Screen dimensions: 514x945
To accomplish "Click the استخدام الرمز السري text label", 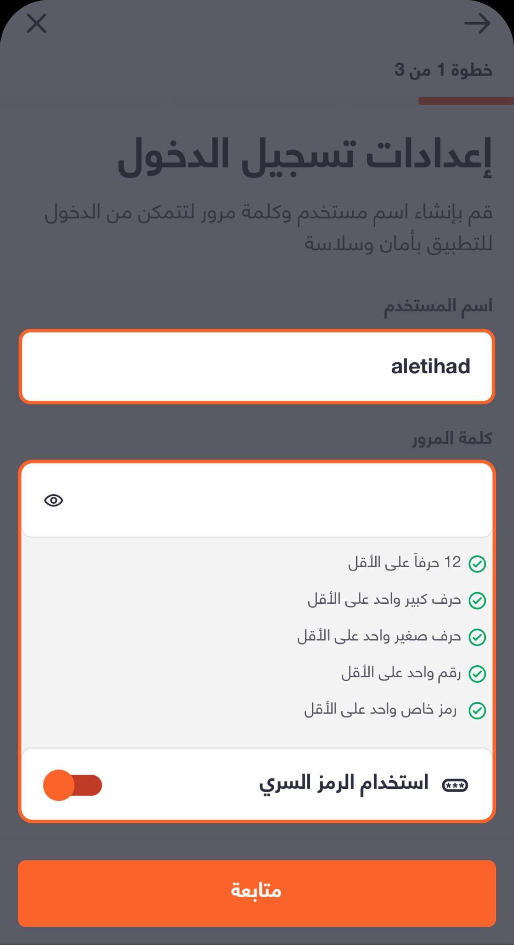I will (x=344, y=783).
